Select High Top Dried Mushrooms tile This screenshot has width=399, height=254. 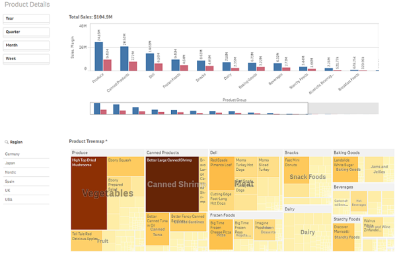tap(89, 193)
